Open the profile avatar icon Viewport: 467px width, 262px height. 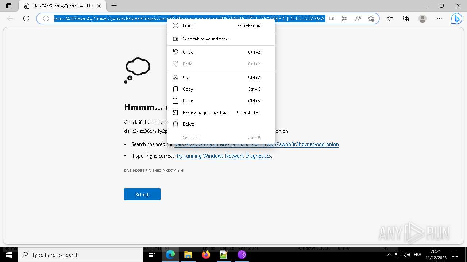422,19
